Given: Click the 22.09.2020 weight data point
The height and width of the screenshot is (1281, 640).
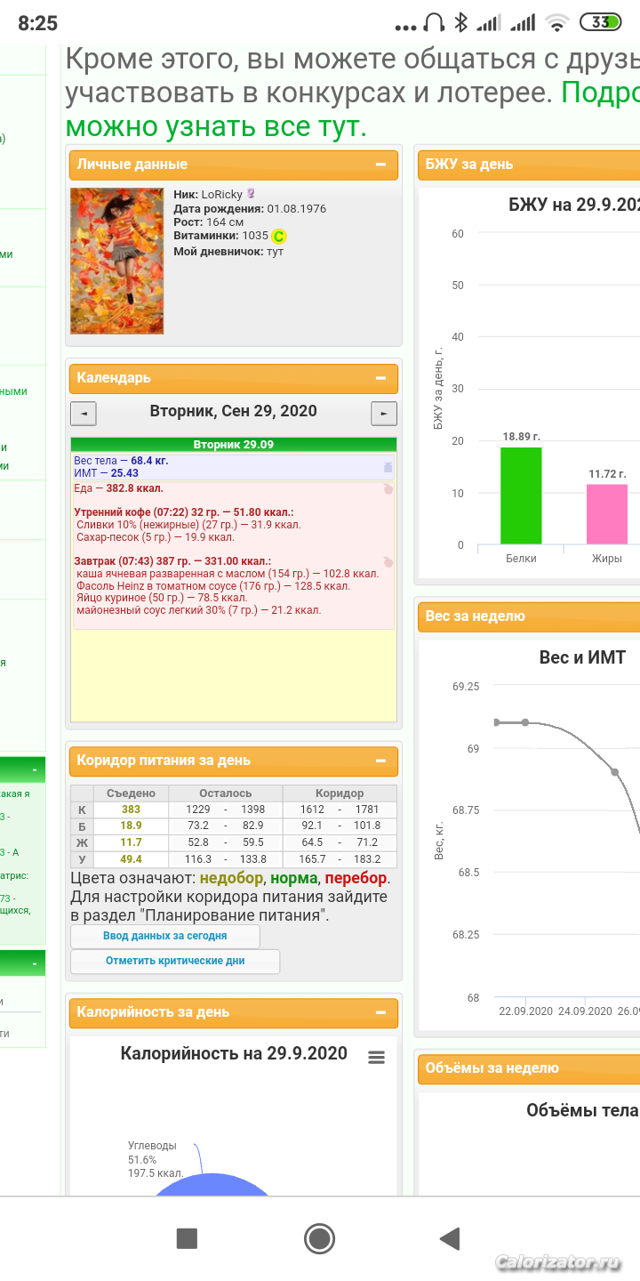Looking at the screenshot, I should (x=525, y=722).
